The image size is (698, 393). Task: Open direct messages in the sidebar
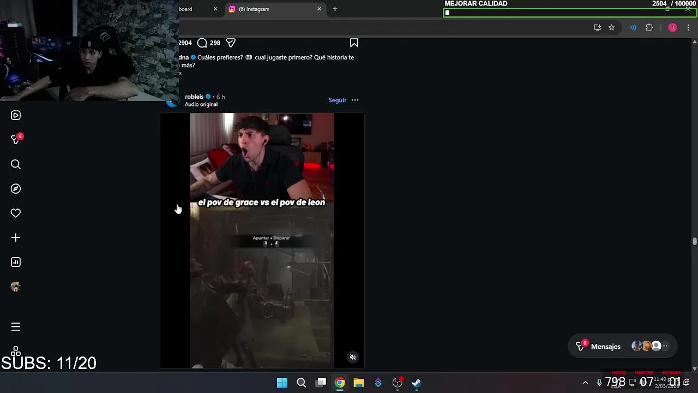pyautogui.click(x=15, y=140)
